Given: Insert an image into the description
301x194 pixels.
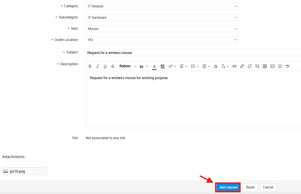Looking at the screenshot, I should pos(272,66).
